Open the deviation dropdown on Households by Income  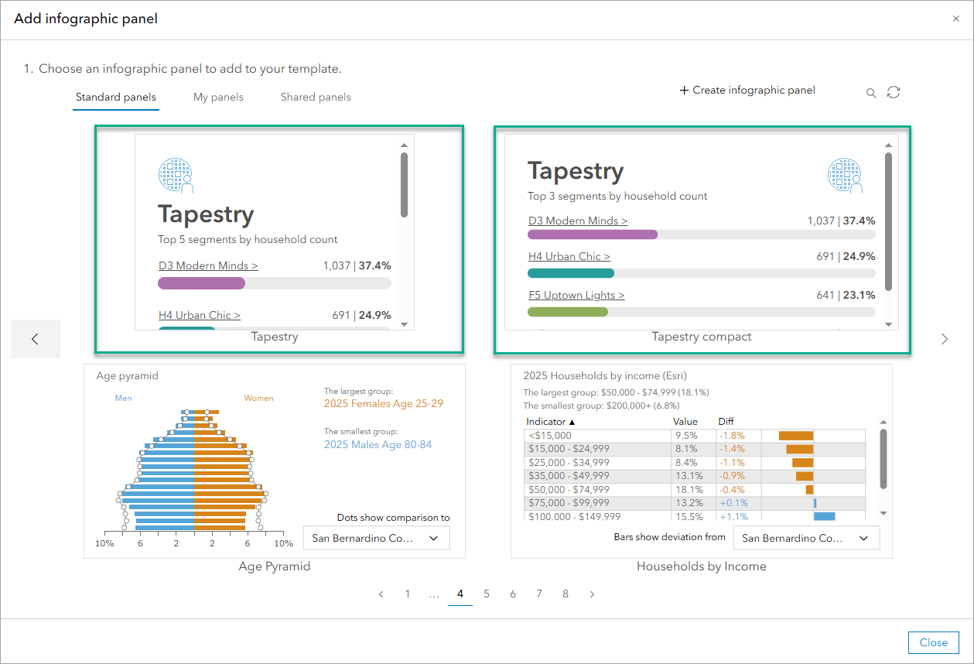pos(806,537)
